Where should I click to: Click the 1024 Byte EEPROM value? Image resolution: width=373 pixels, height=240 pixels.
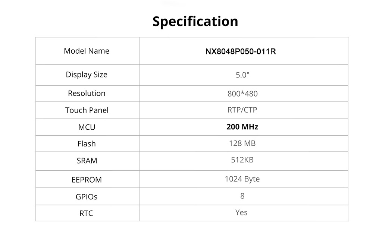242,179
